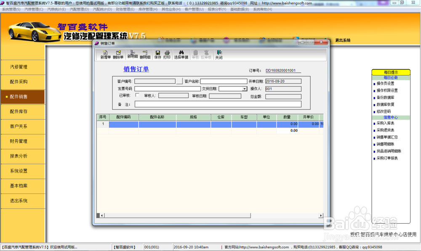421x251 pixels.
Task: Click the 总金额 field
Action: coord(283,97)
